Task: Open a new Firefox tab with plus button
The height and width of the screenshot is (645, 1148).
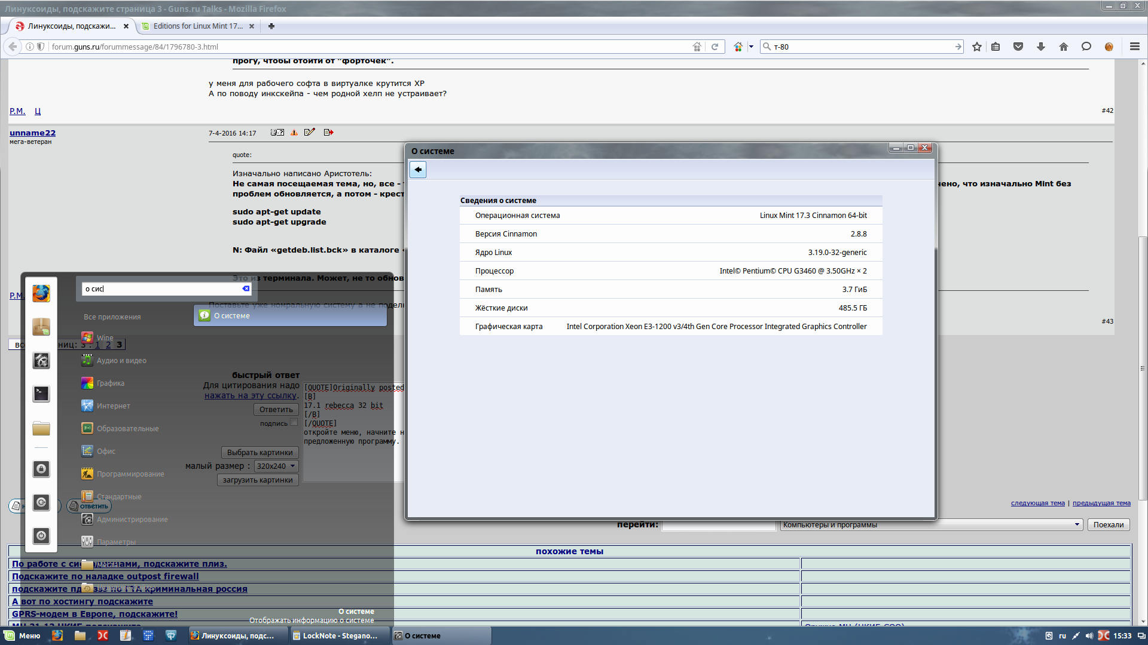Action: [271, 26]
